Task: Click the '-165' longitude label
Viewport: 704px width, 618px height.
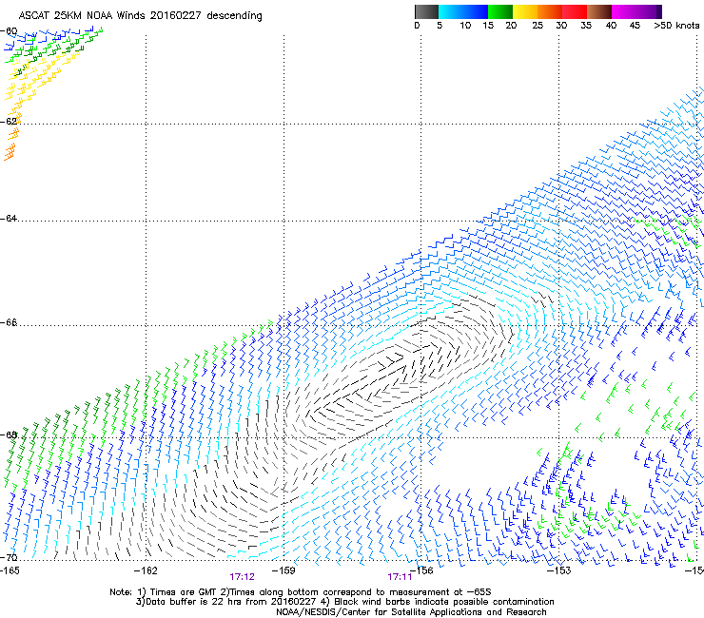Action: click(10, 570)
